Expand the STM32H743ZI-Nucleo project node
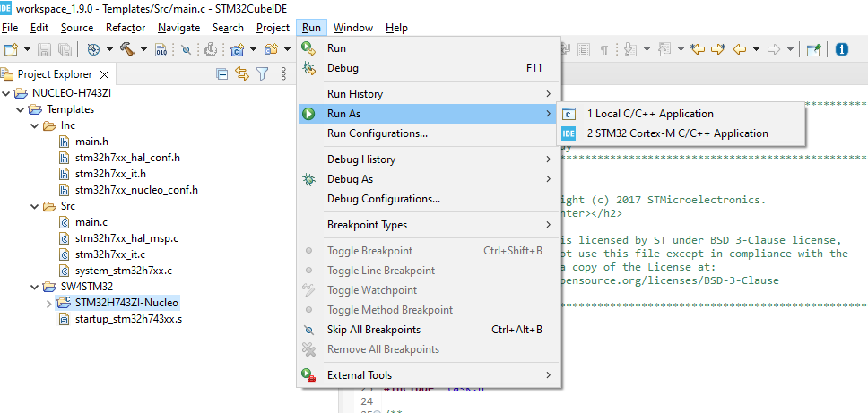This screenshot has width=868, height=413. point(48,304)
